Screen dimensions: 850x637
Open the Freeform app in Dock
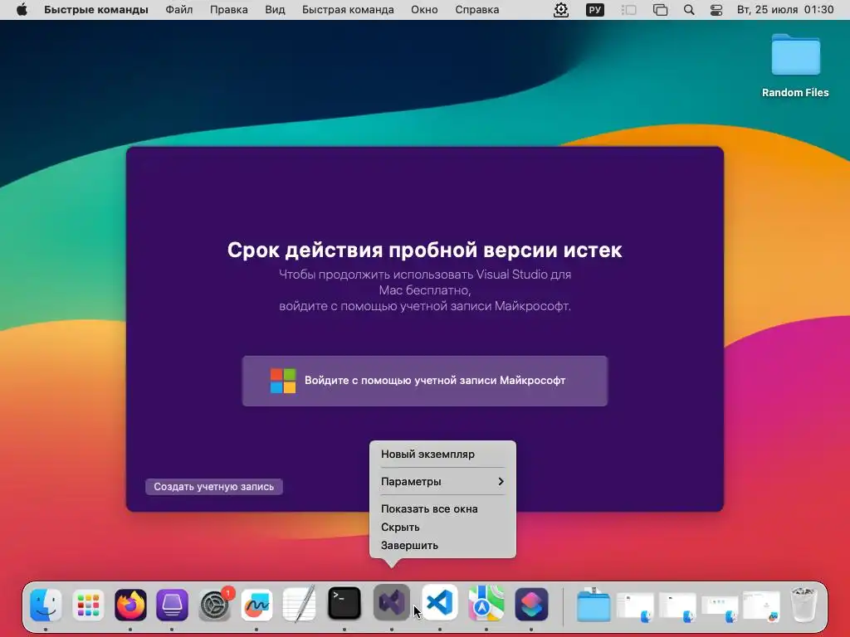point(257,605)
